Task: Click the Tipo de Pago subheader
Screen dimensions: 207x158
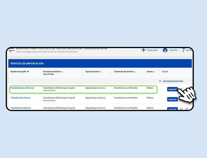Action: (48, 74)
